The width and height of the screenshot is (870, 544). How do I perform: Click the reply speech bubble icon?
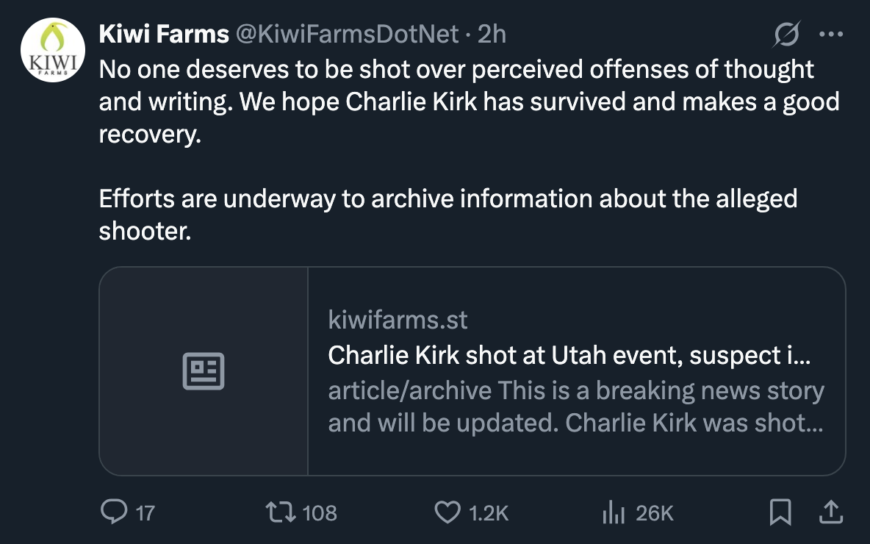[112, 512]
